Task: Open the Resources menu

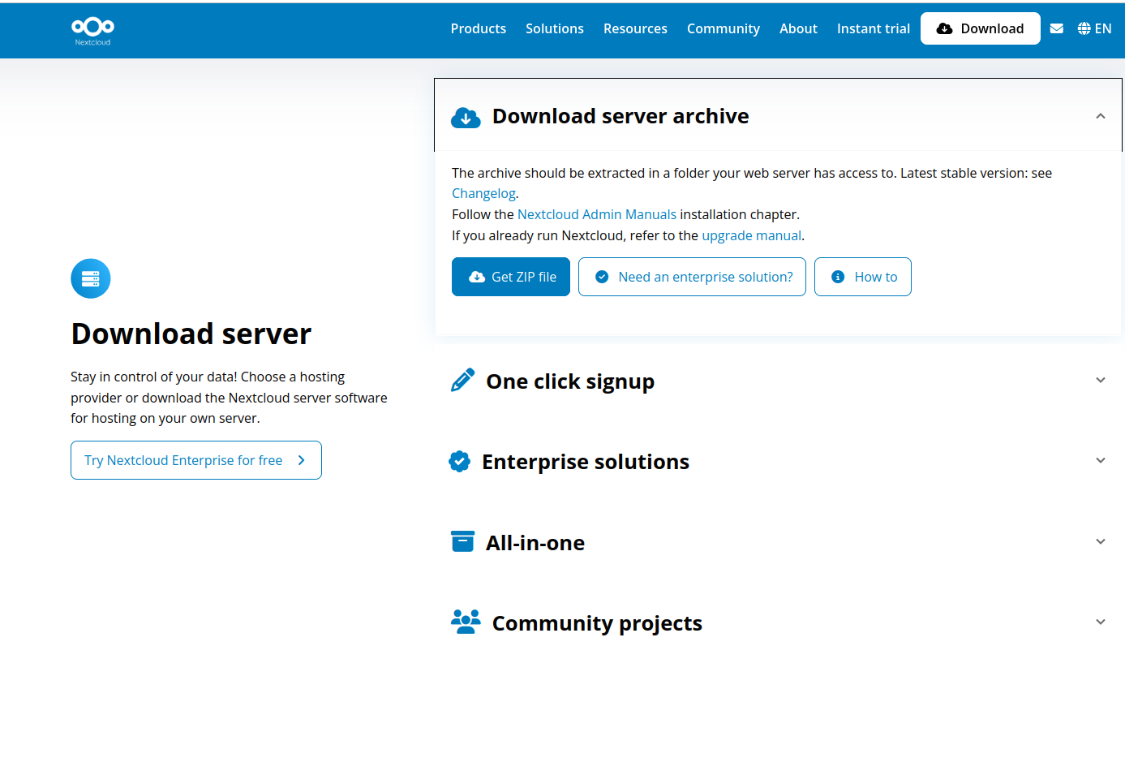Action: point(635,28)
